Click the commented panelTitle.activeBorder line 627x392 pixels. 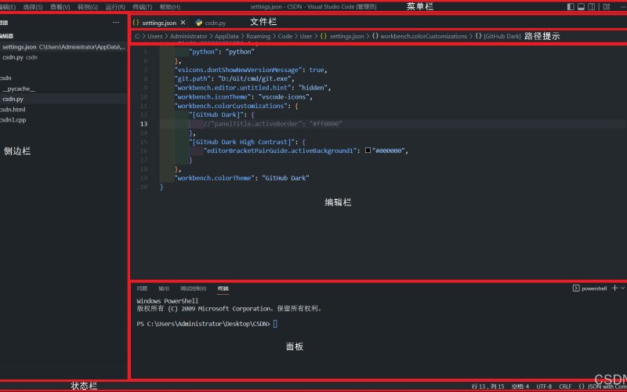pos(273,124)
